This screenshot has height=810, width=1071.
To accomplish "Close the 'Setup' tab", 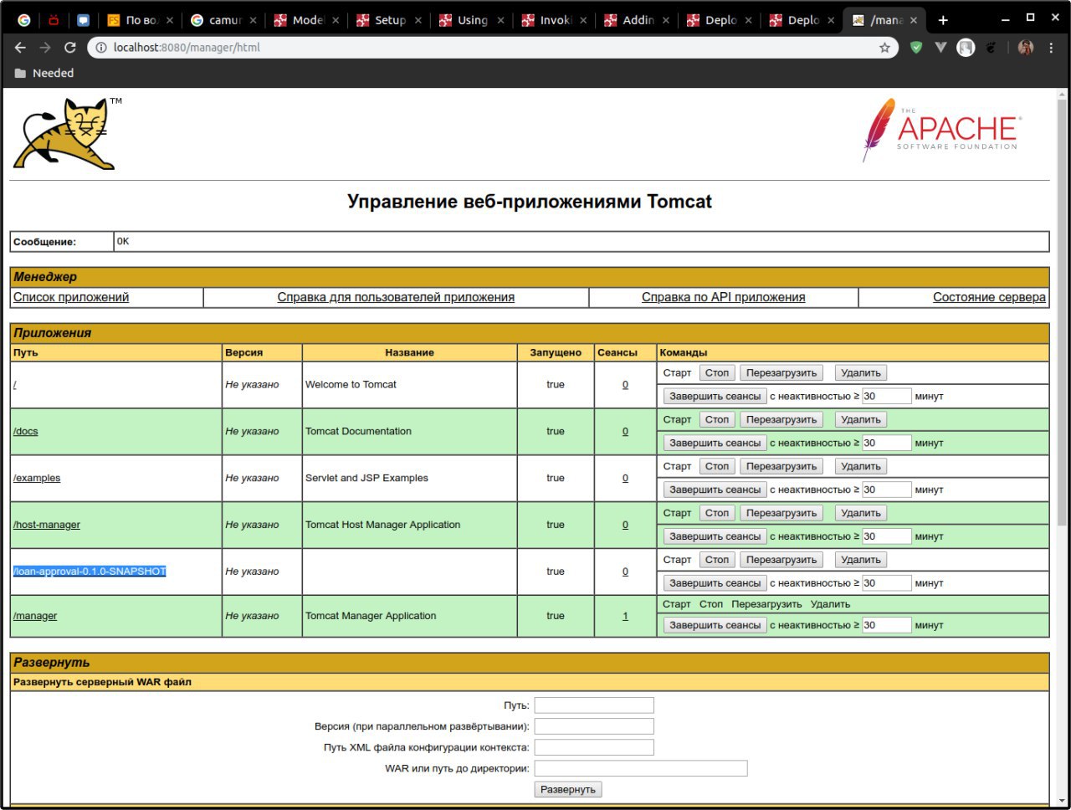I will coord(418,20).
